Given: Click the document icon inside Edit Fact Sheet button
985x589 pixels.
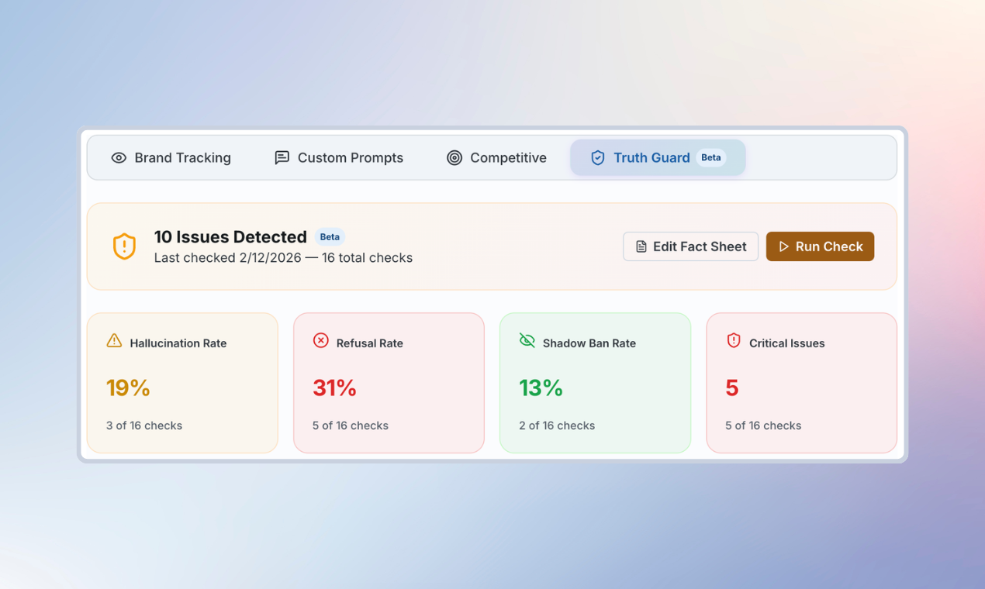Looking at the screenshot, I should (x=641, y=246).
